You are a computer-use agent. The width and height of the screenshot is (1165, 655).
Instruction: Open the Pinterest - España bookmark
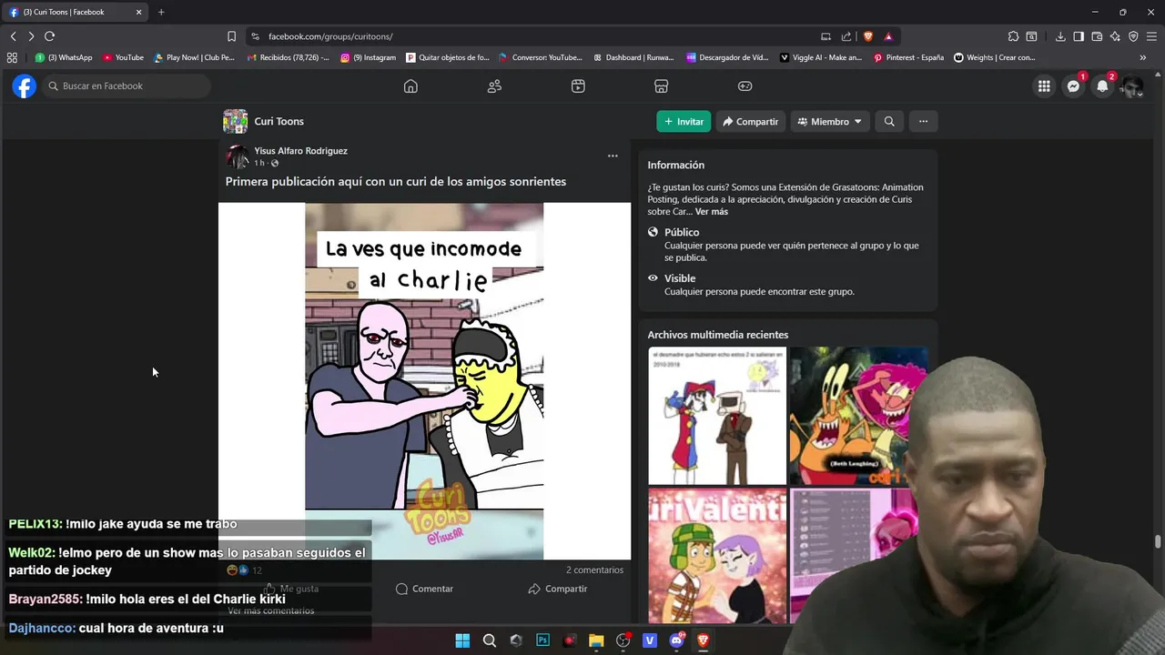[908, 57]
